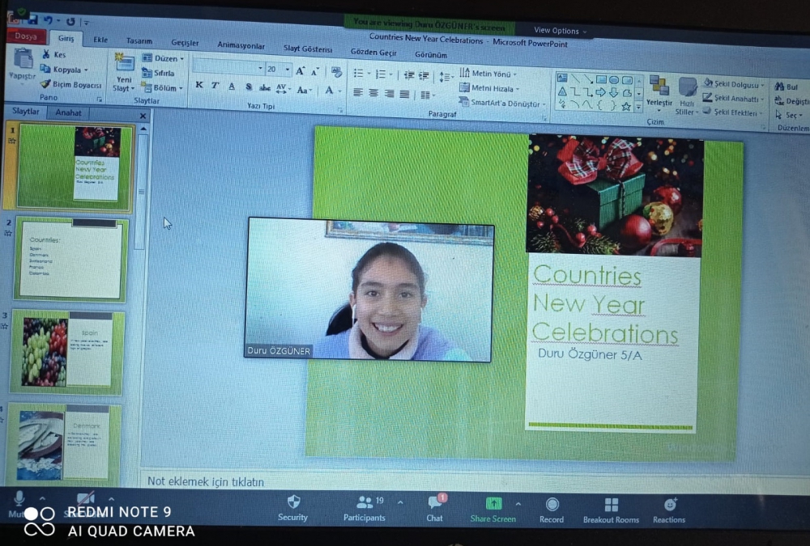Click the green Share Screen button
The image size is (810, 546).
click(492, 510)
